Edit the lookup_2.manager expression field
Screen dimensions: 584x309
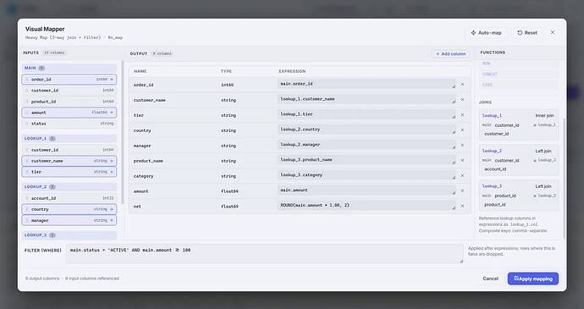click(366, 145)
